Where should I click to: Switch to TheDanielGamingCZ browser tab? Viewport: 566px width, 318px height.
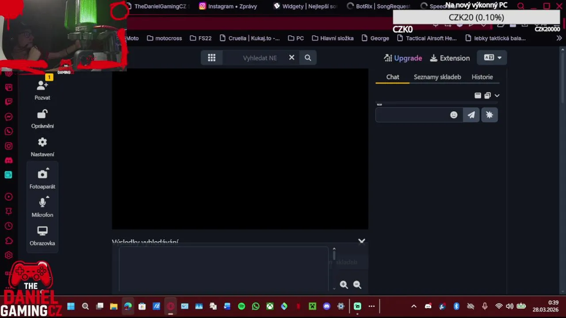point(158,6)
